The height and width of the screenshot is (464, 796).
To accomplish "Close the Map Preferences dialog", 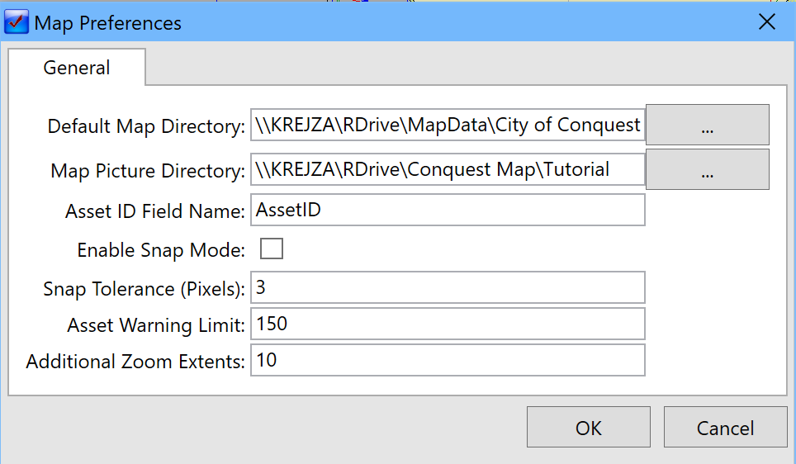I will 766,21.
